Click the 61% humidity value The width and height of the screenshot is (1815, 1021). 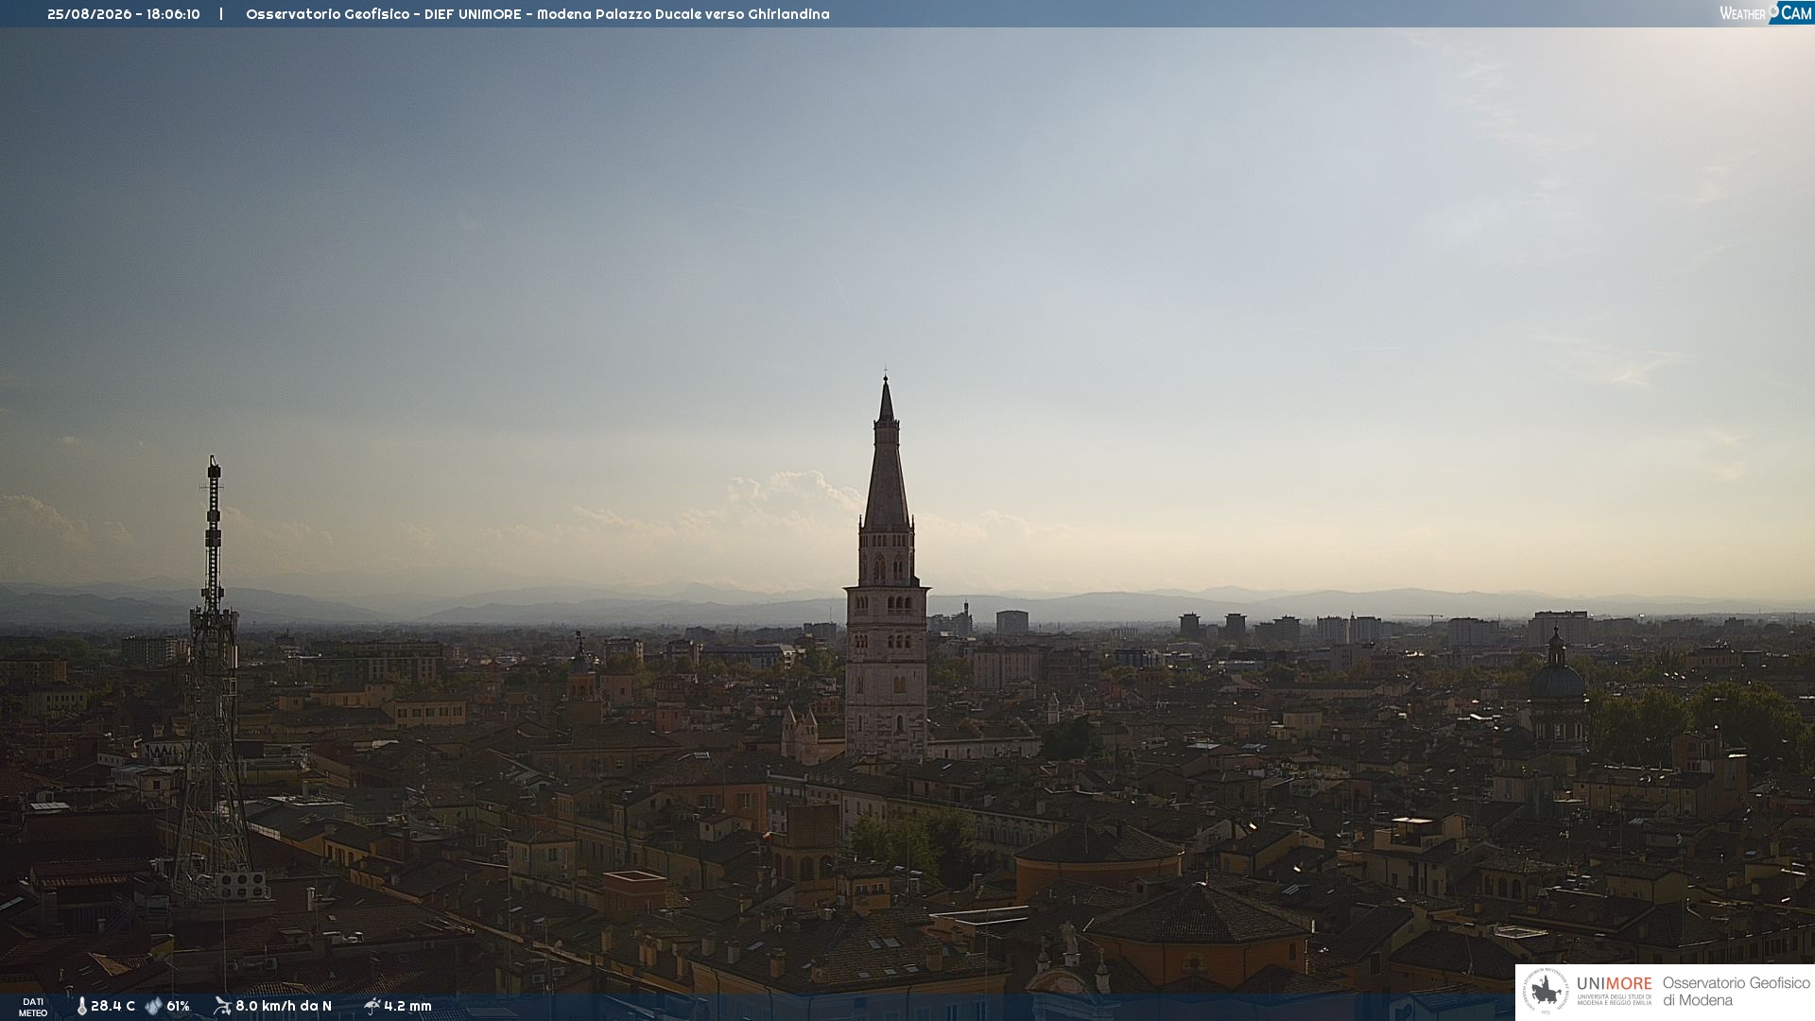tap(178, 1006)
